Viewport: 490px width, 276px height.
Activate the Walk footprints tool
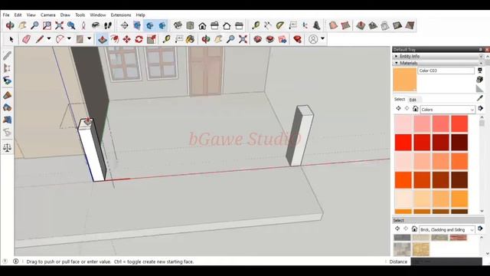click(108, 25)
